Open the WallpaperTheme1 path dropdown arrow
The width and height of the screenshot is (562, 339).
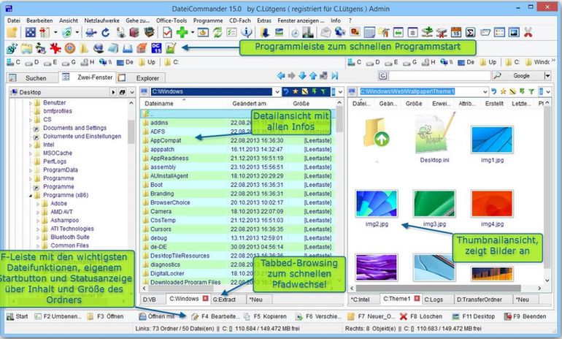pos(485,92)
